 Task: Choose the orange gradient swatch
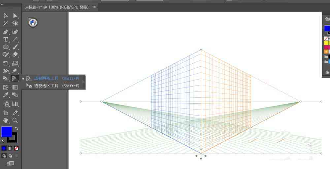(326, 51)
